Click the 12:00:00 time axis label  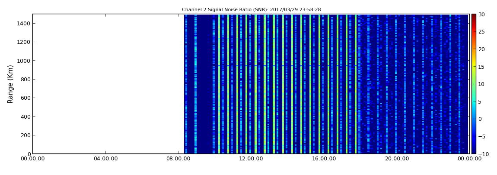pyautogui.click(x=250, y=159)
